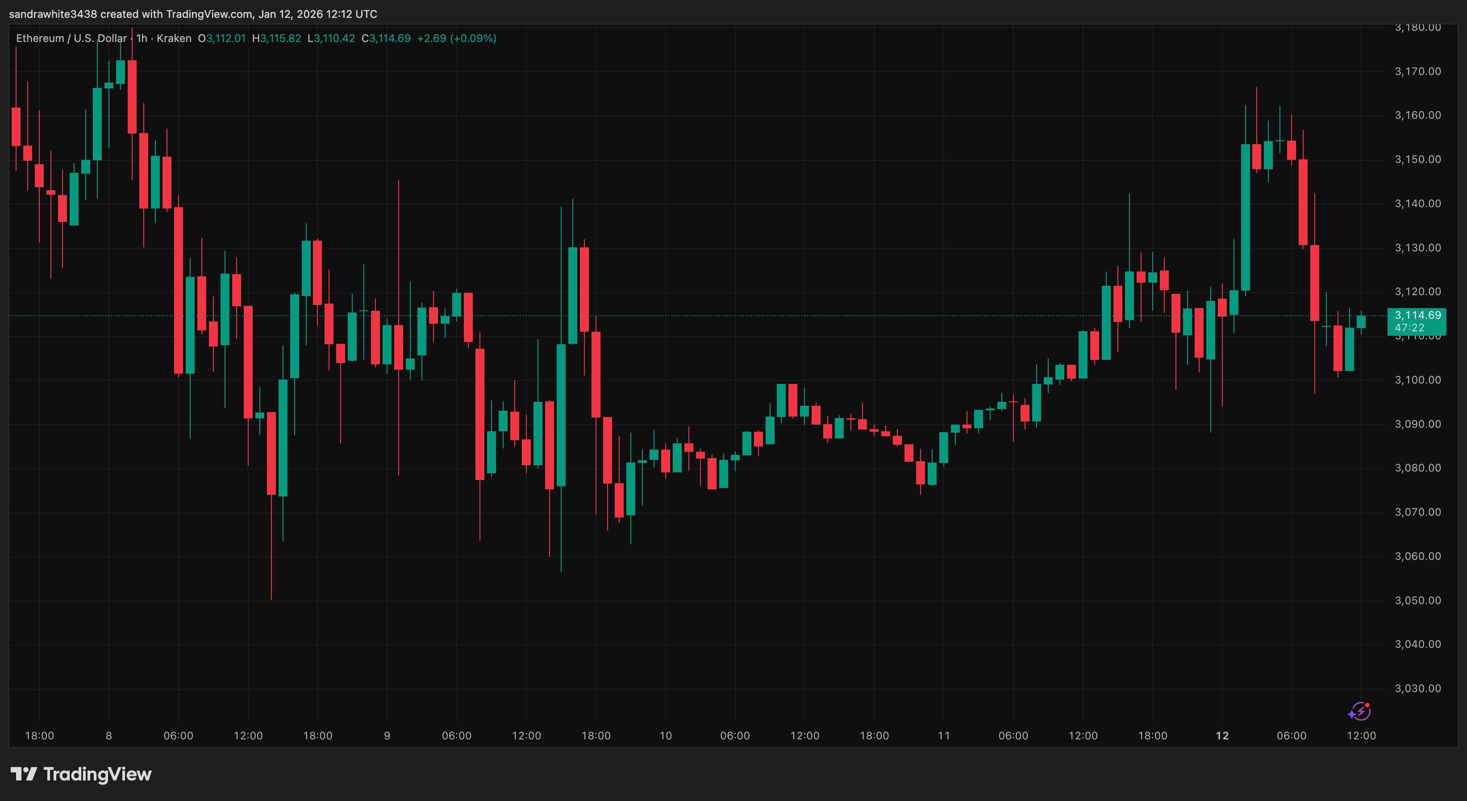Click the high value H3,115.82
1467x801 pixels.
coord(277,38)
